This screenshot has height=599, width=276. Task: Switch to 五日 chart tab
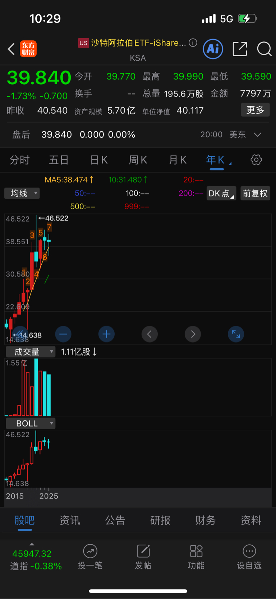pos(59,160)
